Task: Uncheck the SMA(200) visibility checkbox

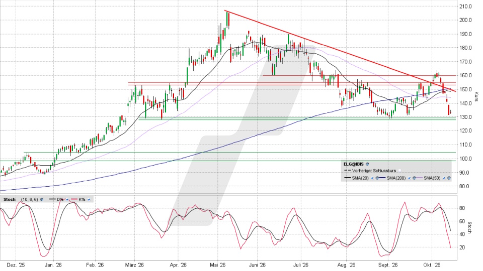Action: click(409, 178)
